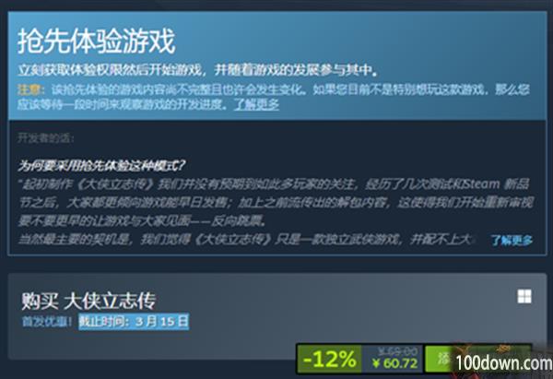The image size is (553, 379).
Task: Click the word Steam in developer text
Action: [x=482, y=184]
